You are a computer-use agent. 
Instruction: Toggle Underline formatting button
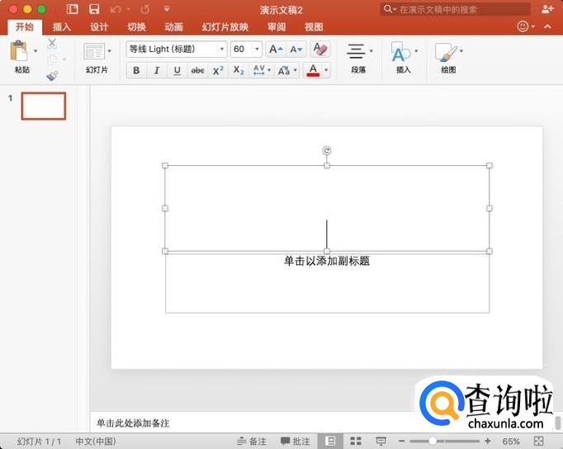click(x=177, y=70)
